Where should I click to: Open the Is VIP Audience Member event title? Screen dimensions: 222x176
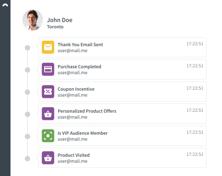pos(83,133)
